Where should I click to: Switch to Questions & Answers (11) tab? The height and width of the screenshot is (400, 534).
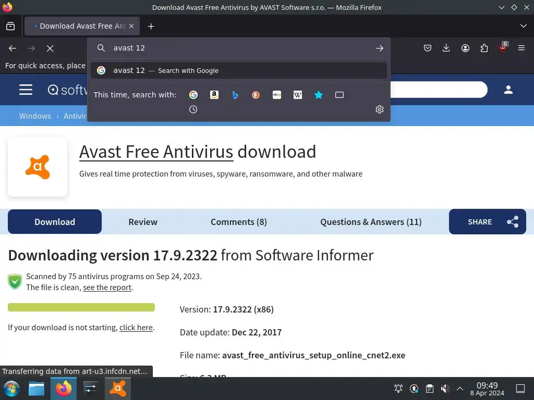pos(371,222)
